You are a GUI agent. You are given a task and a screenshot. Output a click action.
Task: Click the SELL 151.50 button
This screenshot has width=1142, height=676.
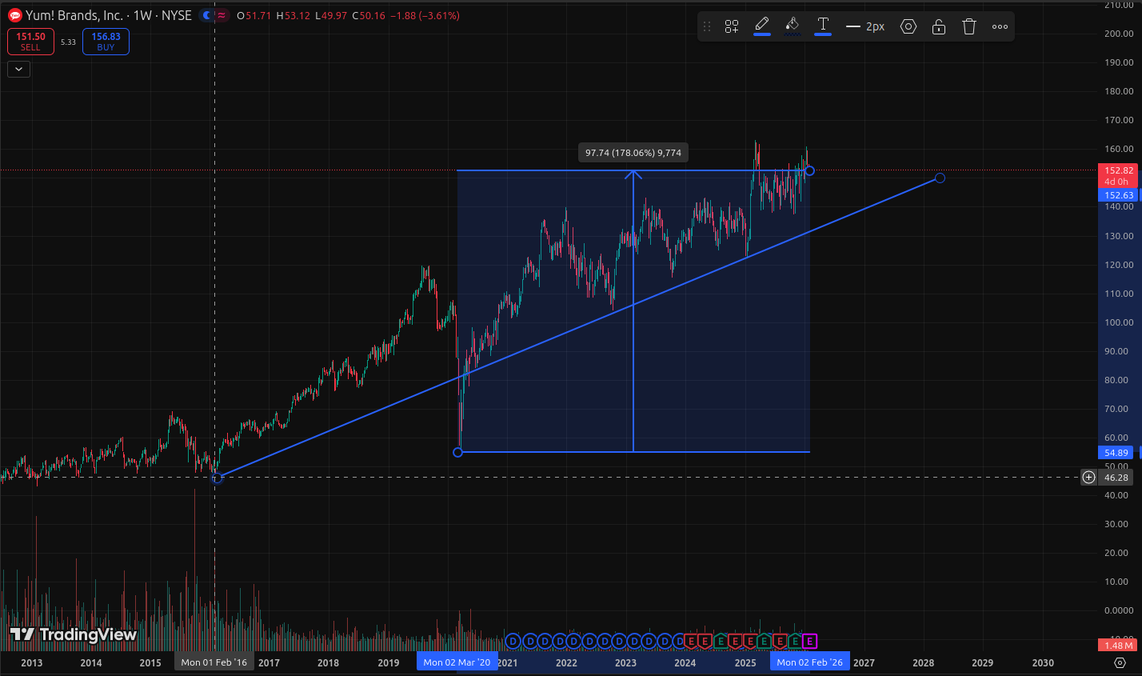[x=30, y=42]
